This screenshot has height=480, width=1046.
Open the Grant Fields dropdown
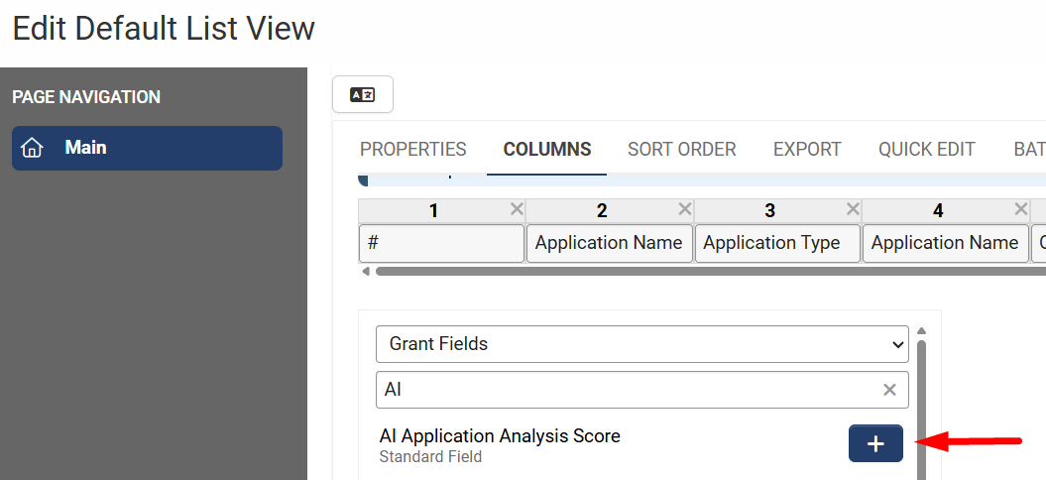coord(641,344)
